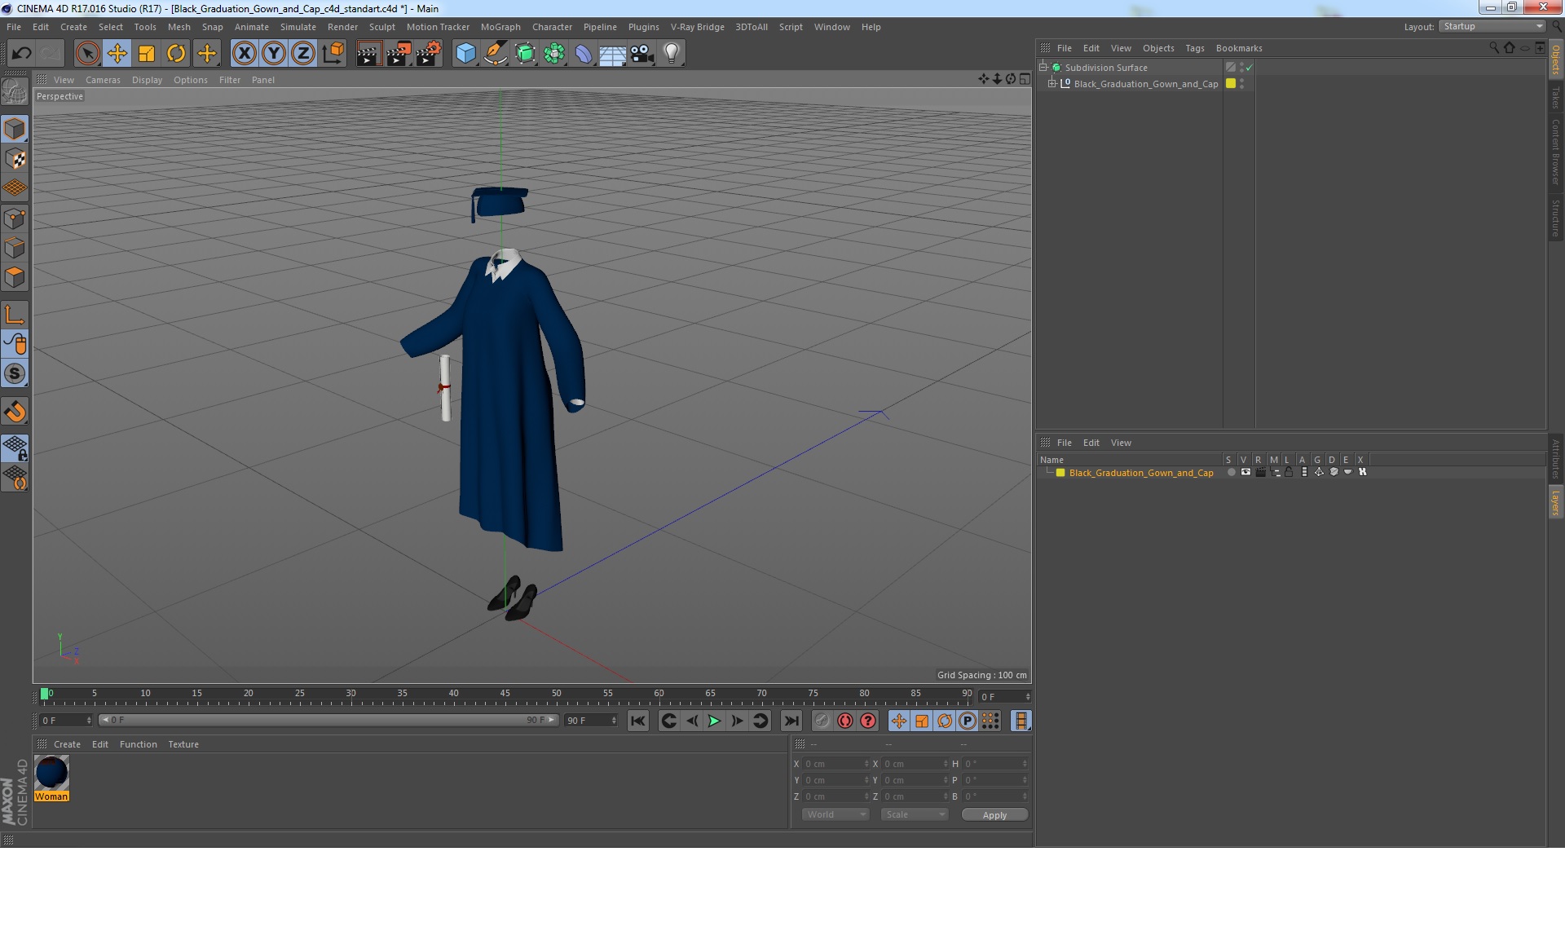Play the animation forward
Screen dimensions: 1565x944
pyautogui.click(x=714, y=721)
